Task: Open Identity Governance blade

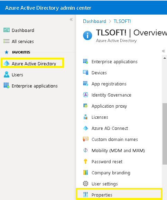Action: coord(111,95)
